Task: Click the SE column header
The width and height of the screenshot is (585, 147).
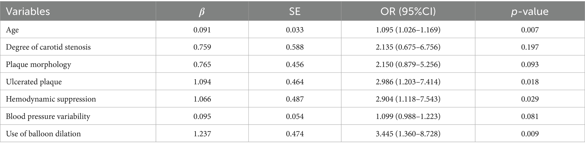Action: (295, 12)
